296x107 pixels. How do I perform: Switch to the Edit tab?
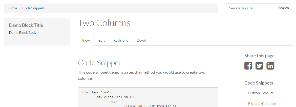tap(101, 40)
